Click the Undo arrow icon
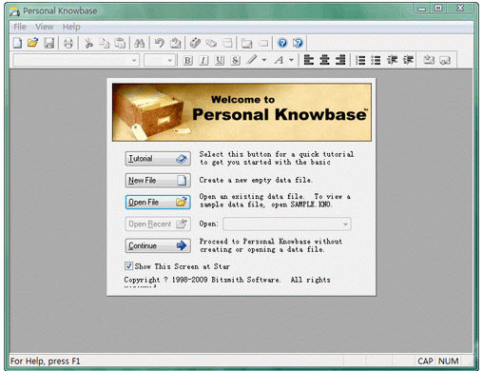 pos(160,43)
